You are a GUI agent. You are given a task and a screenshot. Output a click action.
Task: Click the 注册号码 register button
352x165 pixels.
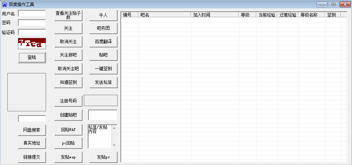click(68, 101)
